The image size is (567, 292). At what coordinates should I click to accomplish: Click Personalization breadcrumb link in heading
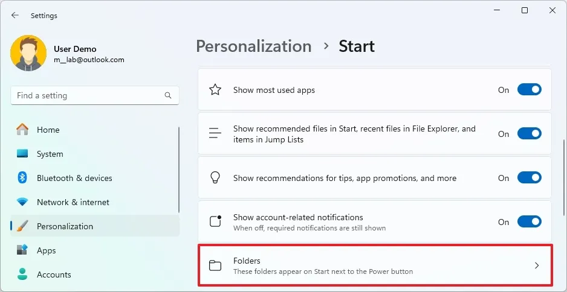coord(253,46)
